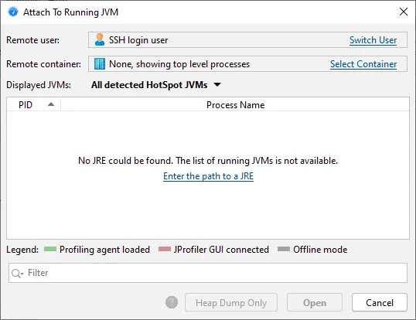The width and height of the screenshot is (416, 320).
Task: Click the 'No JRE could be found' message
Action: [208, 161]
